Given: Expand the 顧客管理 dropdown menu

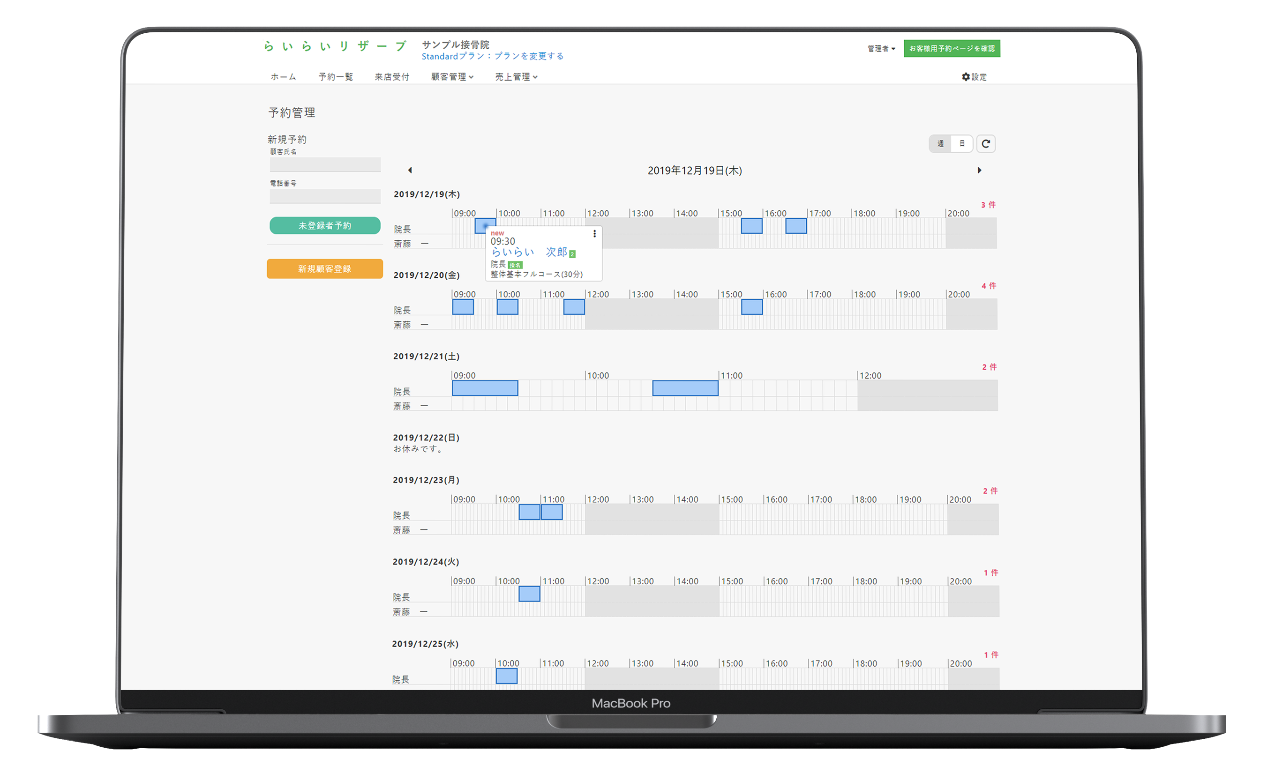Looking at the screenshot, I should pyautogui.click(x=452, y=76).
